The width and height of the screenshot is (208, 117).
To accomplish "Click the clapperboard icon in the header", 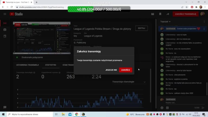I will [153, 14].
